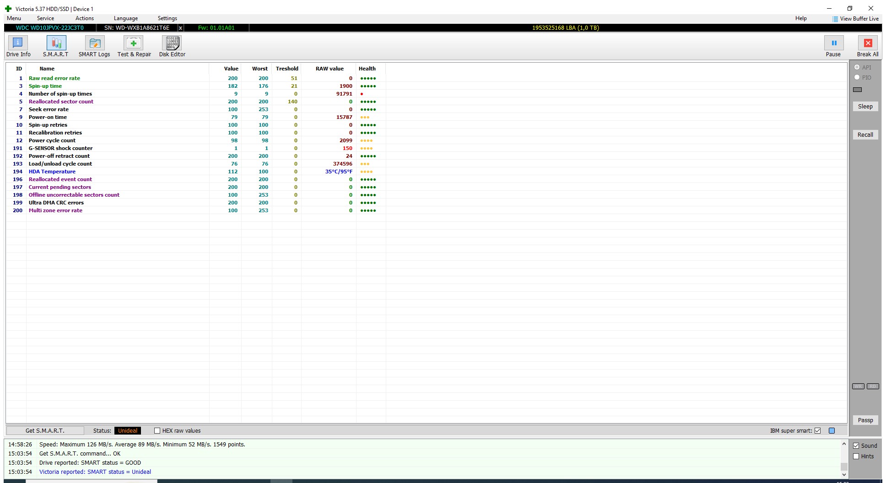Select the Seek error rate row

tap(196, 109)
